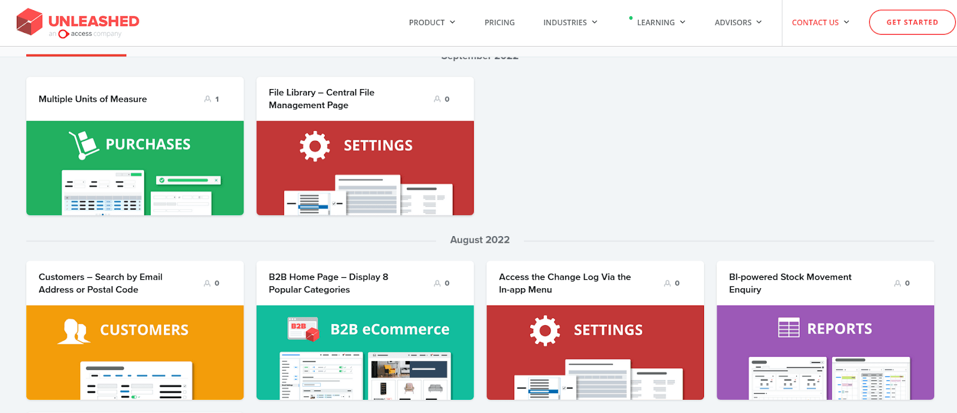Open the File Library card image
The width and height of the screenshot is (957, 413).
click(365, 169)
